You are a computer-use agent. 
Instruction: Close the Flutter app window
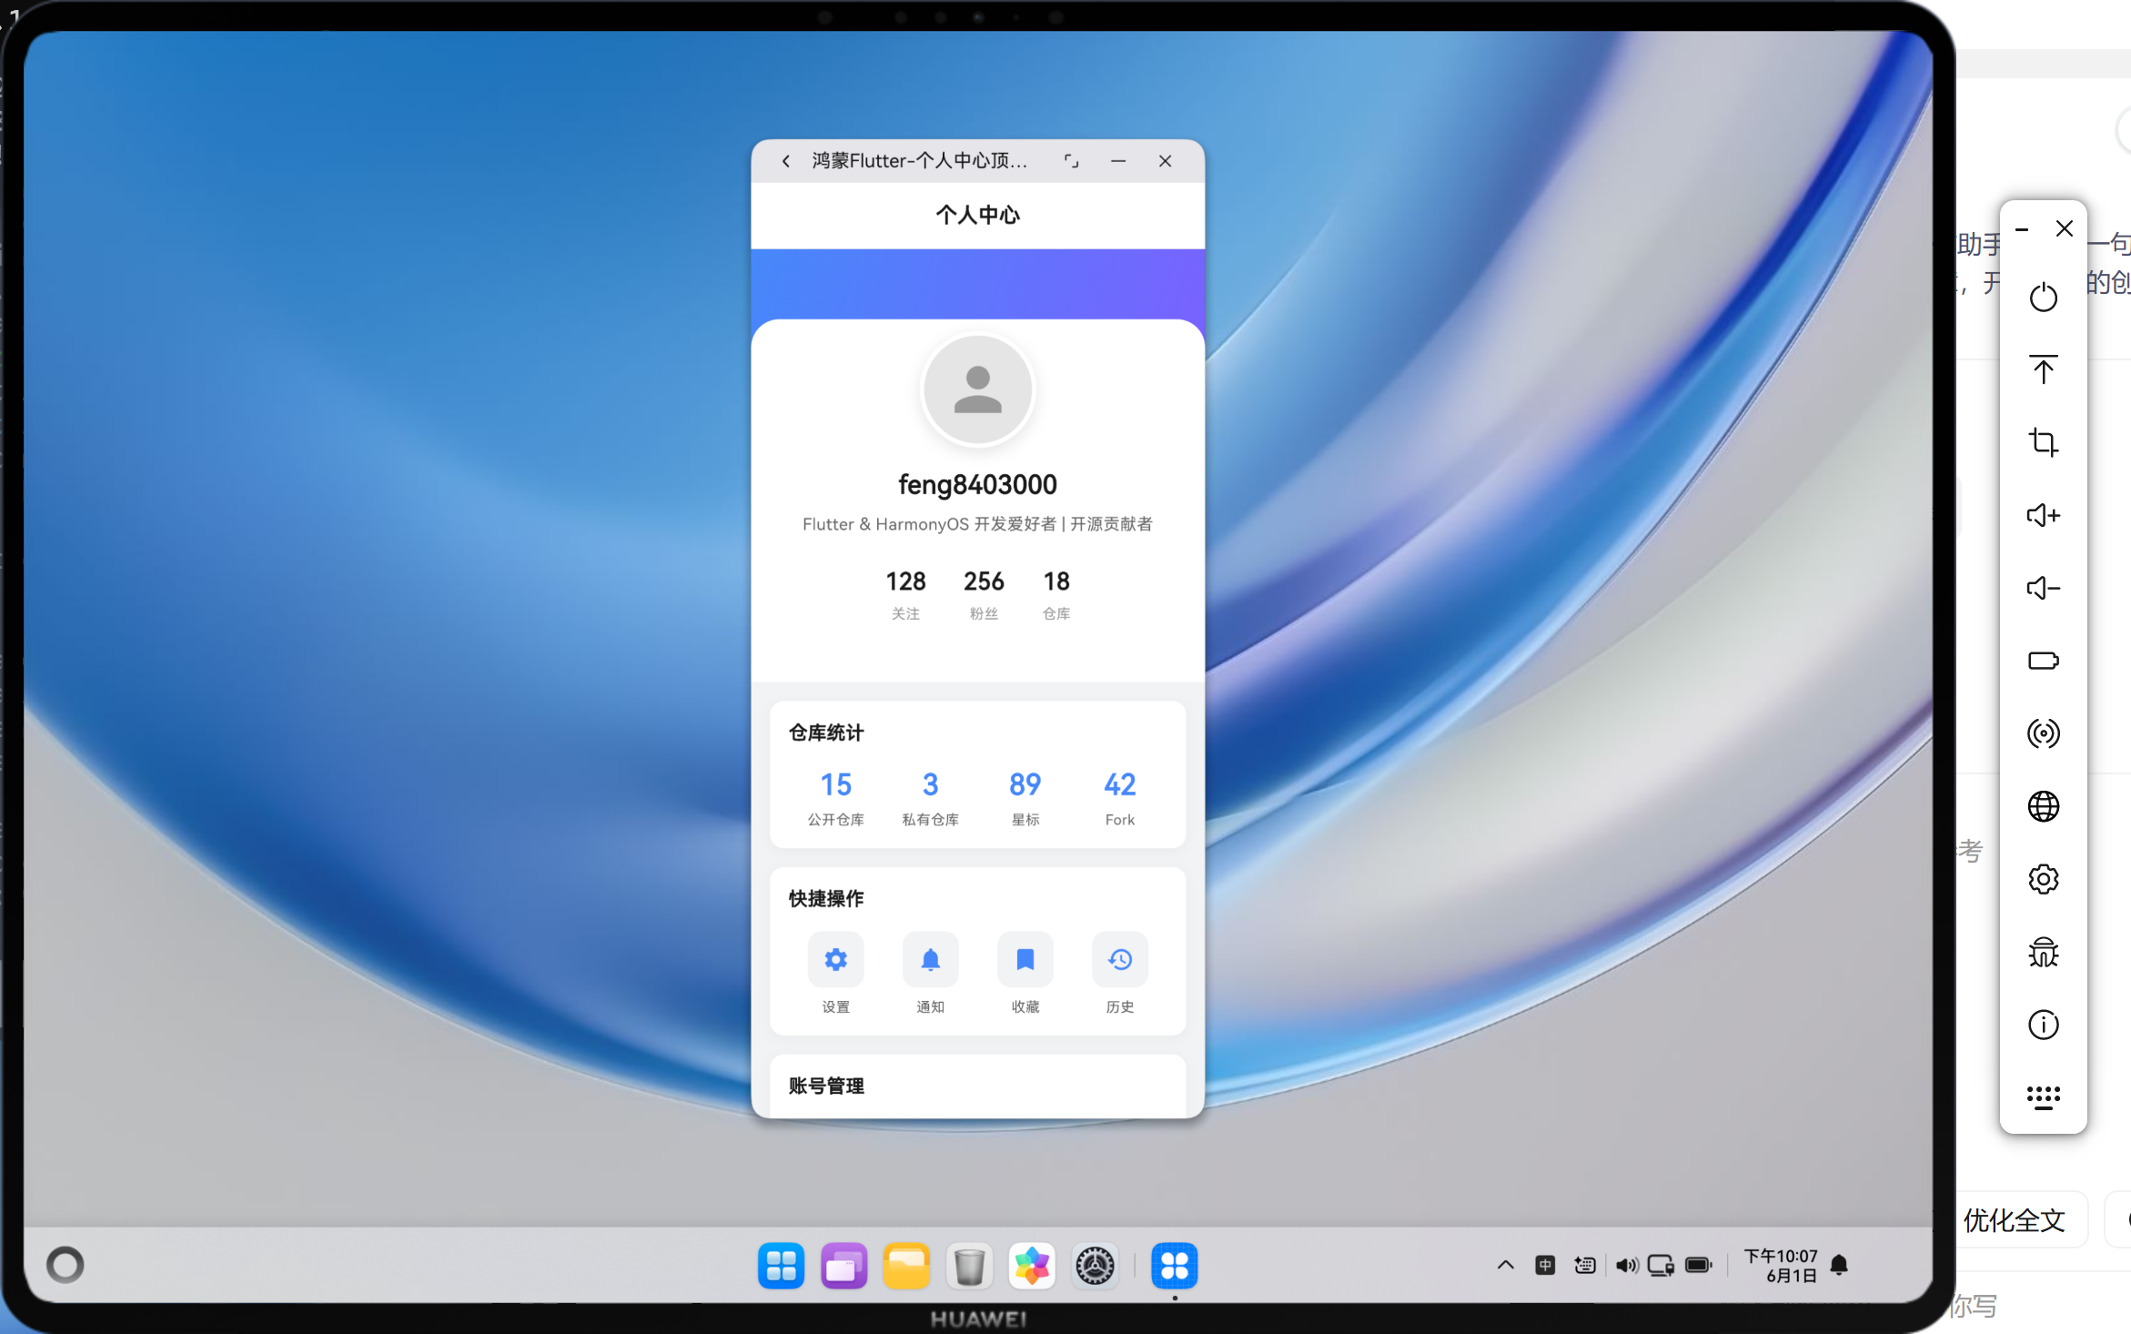click(x=1165, y=161)
